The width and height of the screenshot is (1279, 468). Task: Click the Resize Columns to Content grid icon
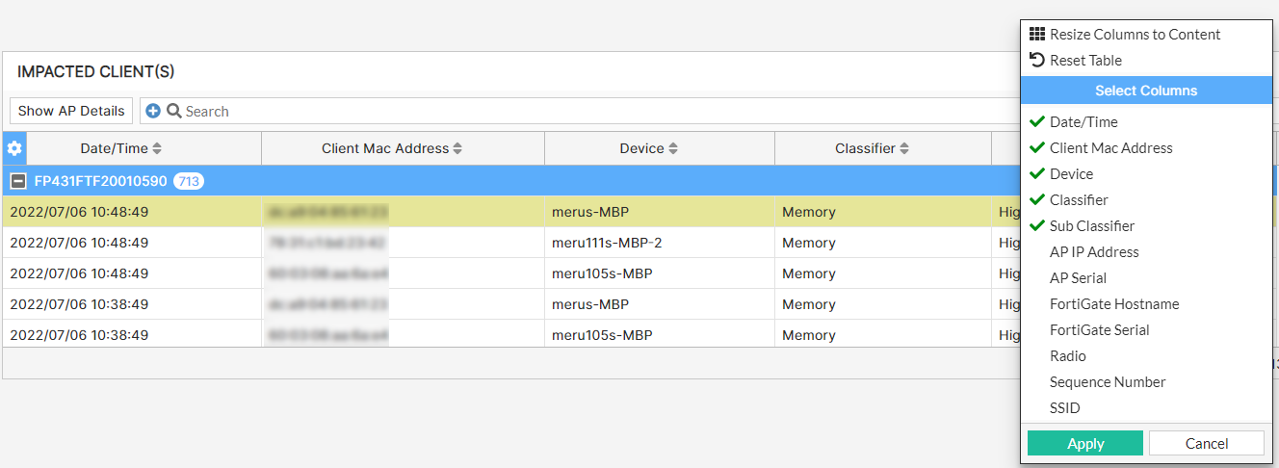pyautogui.click(x=1037, y=34)
